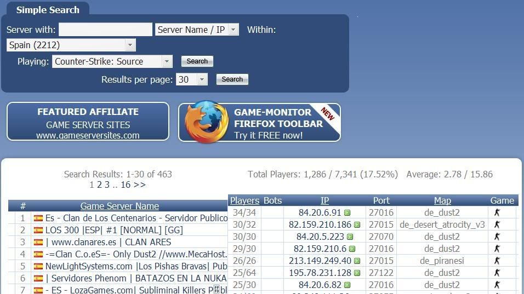This screenshot has width=524, height=294.
Task: Click Counter-Strike game icon in 84.20.5.223 row
Action: [497, 237]
